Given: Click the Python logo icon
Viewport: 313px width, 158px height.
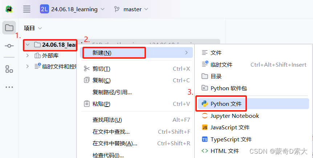Looking at the screenshot, I should [x=205, y=104].
